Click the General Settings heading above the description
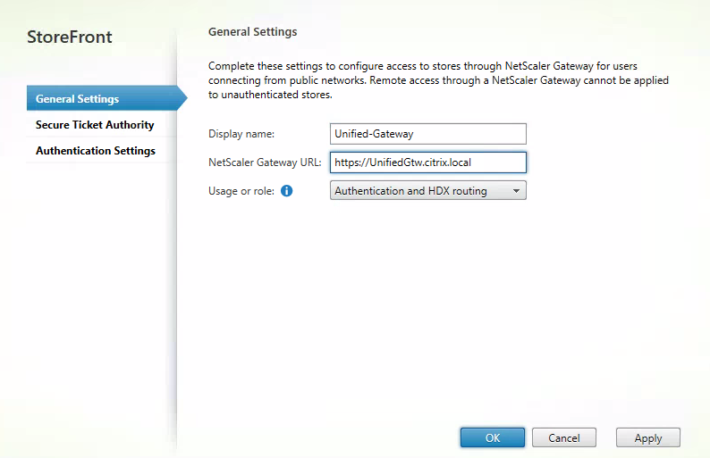This screenshot has width=710, height=458. (x=252, y=32)
